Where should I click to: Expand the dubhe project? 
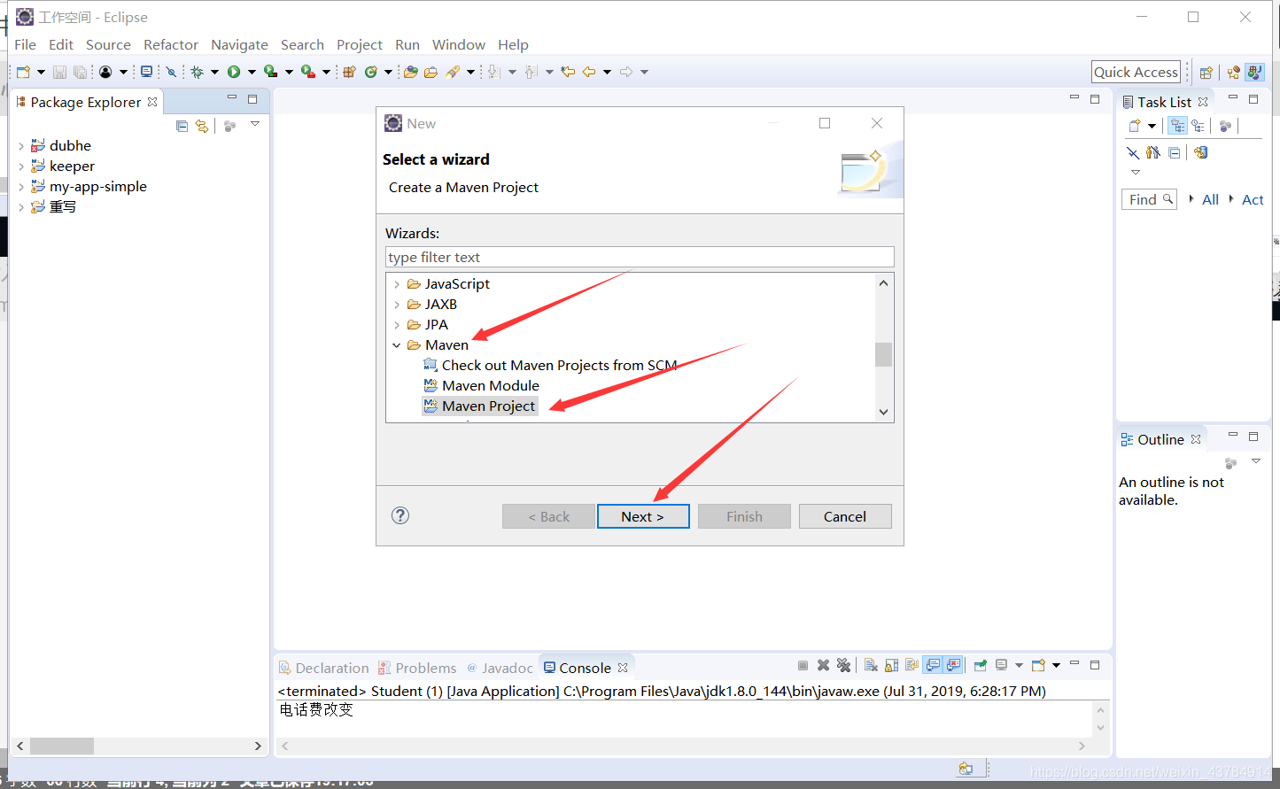(x=21, y=145)
